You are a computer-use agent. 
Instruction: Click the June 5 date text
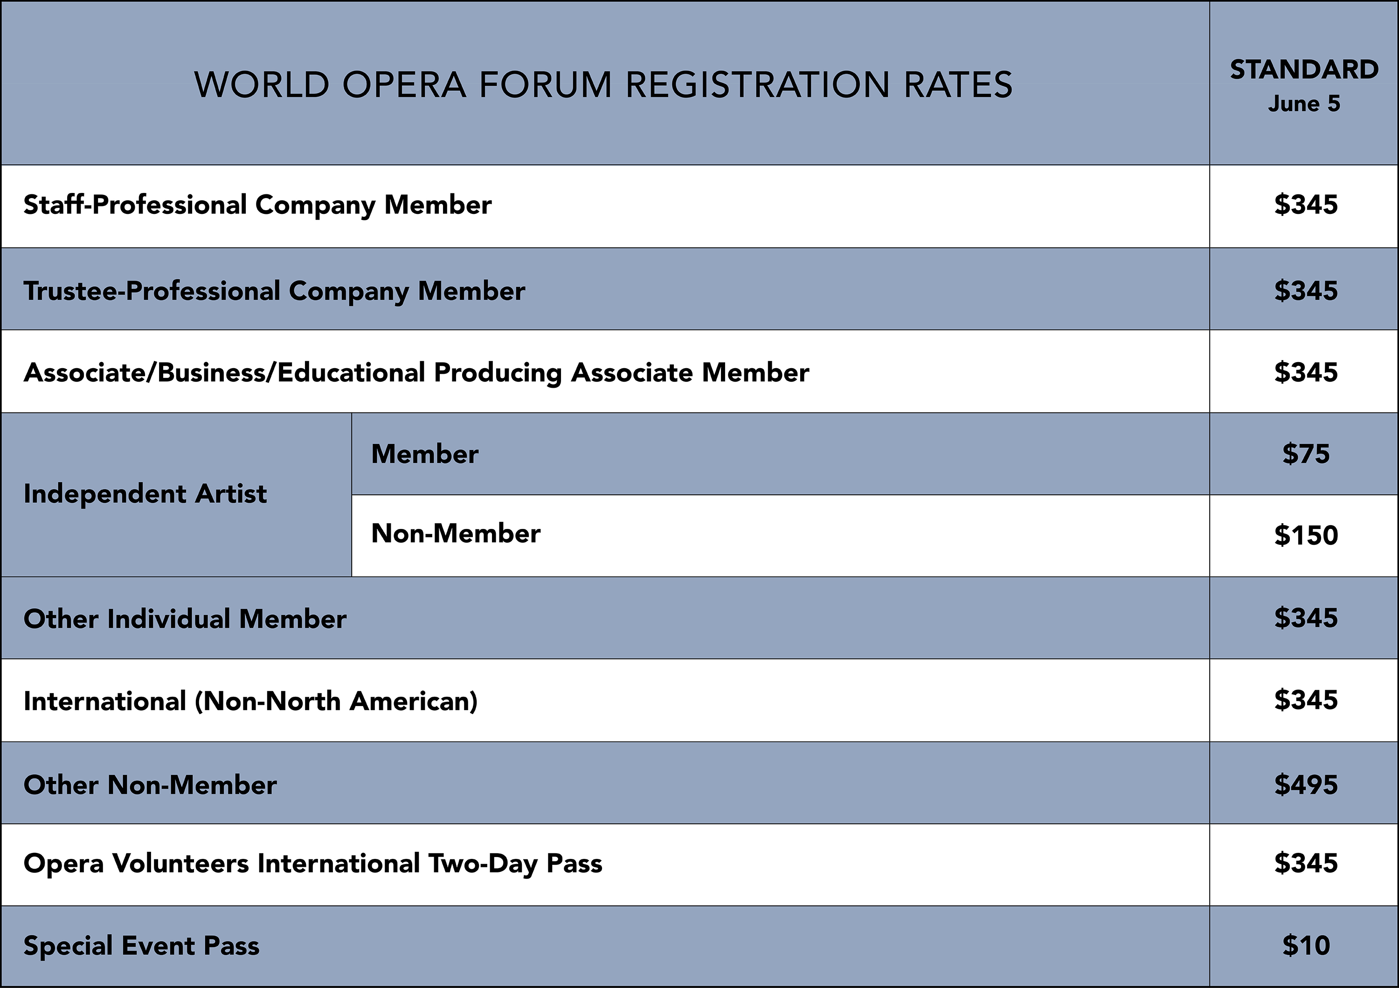tap(1304, 104)
